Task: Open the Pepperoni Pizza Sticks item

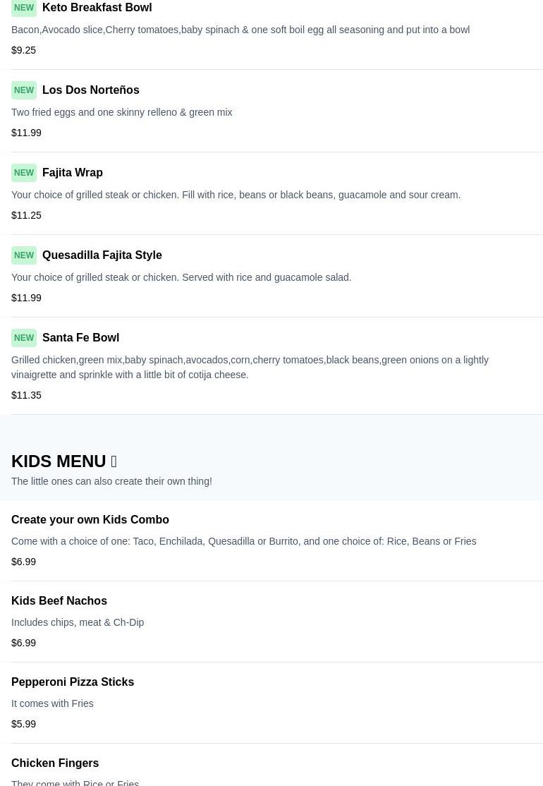Action: coord(73,682)
